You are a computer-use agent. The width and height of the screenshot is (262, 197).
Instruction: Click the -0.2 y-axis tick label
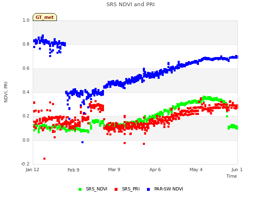(x=25, y=164)
